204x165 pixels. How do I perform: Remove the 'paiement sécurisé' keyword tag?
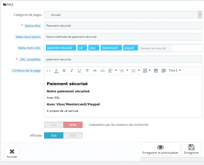point(74,48)
